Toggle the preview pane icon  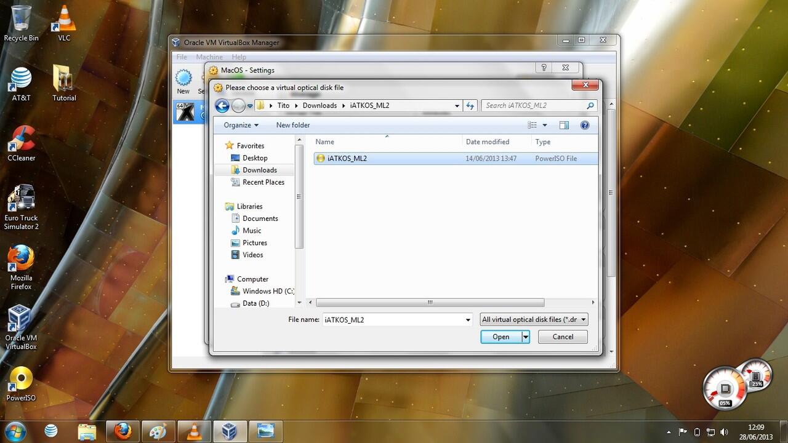coord(564,125)
